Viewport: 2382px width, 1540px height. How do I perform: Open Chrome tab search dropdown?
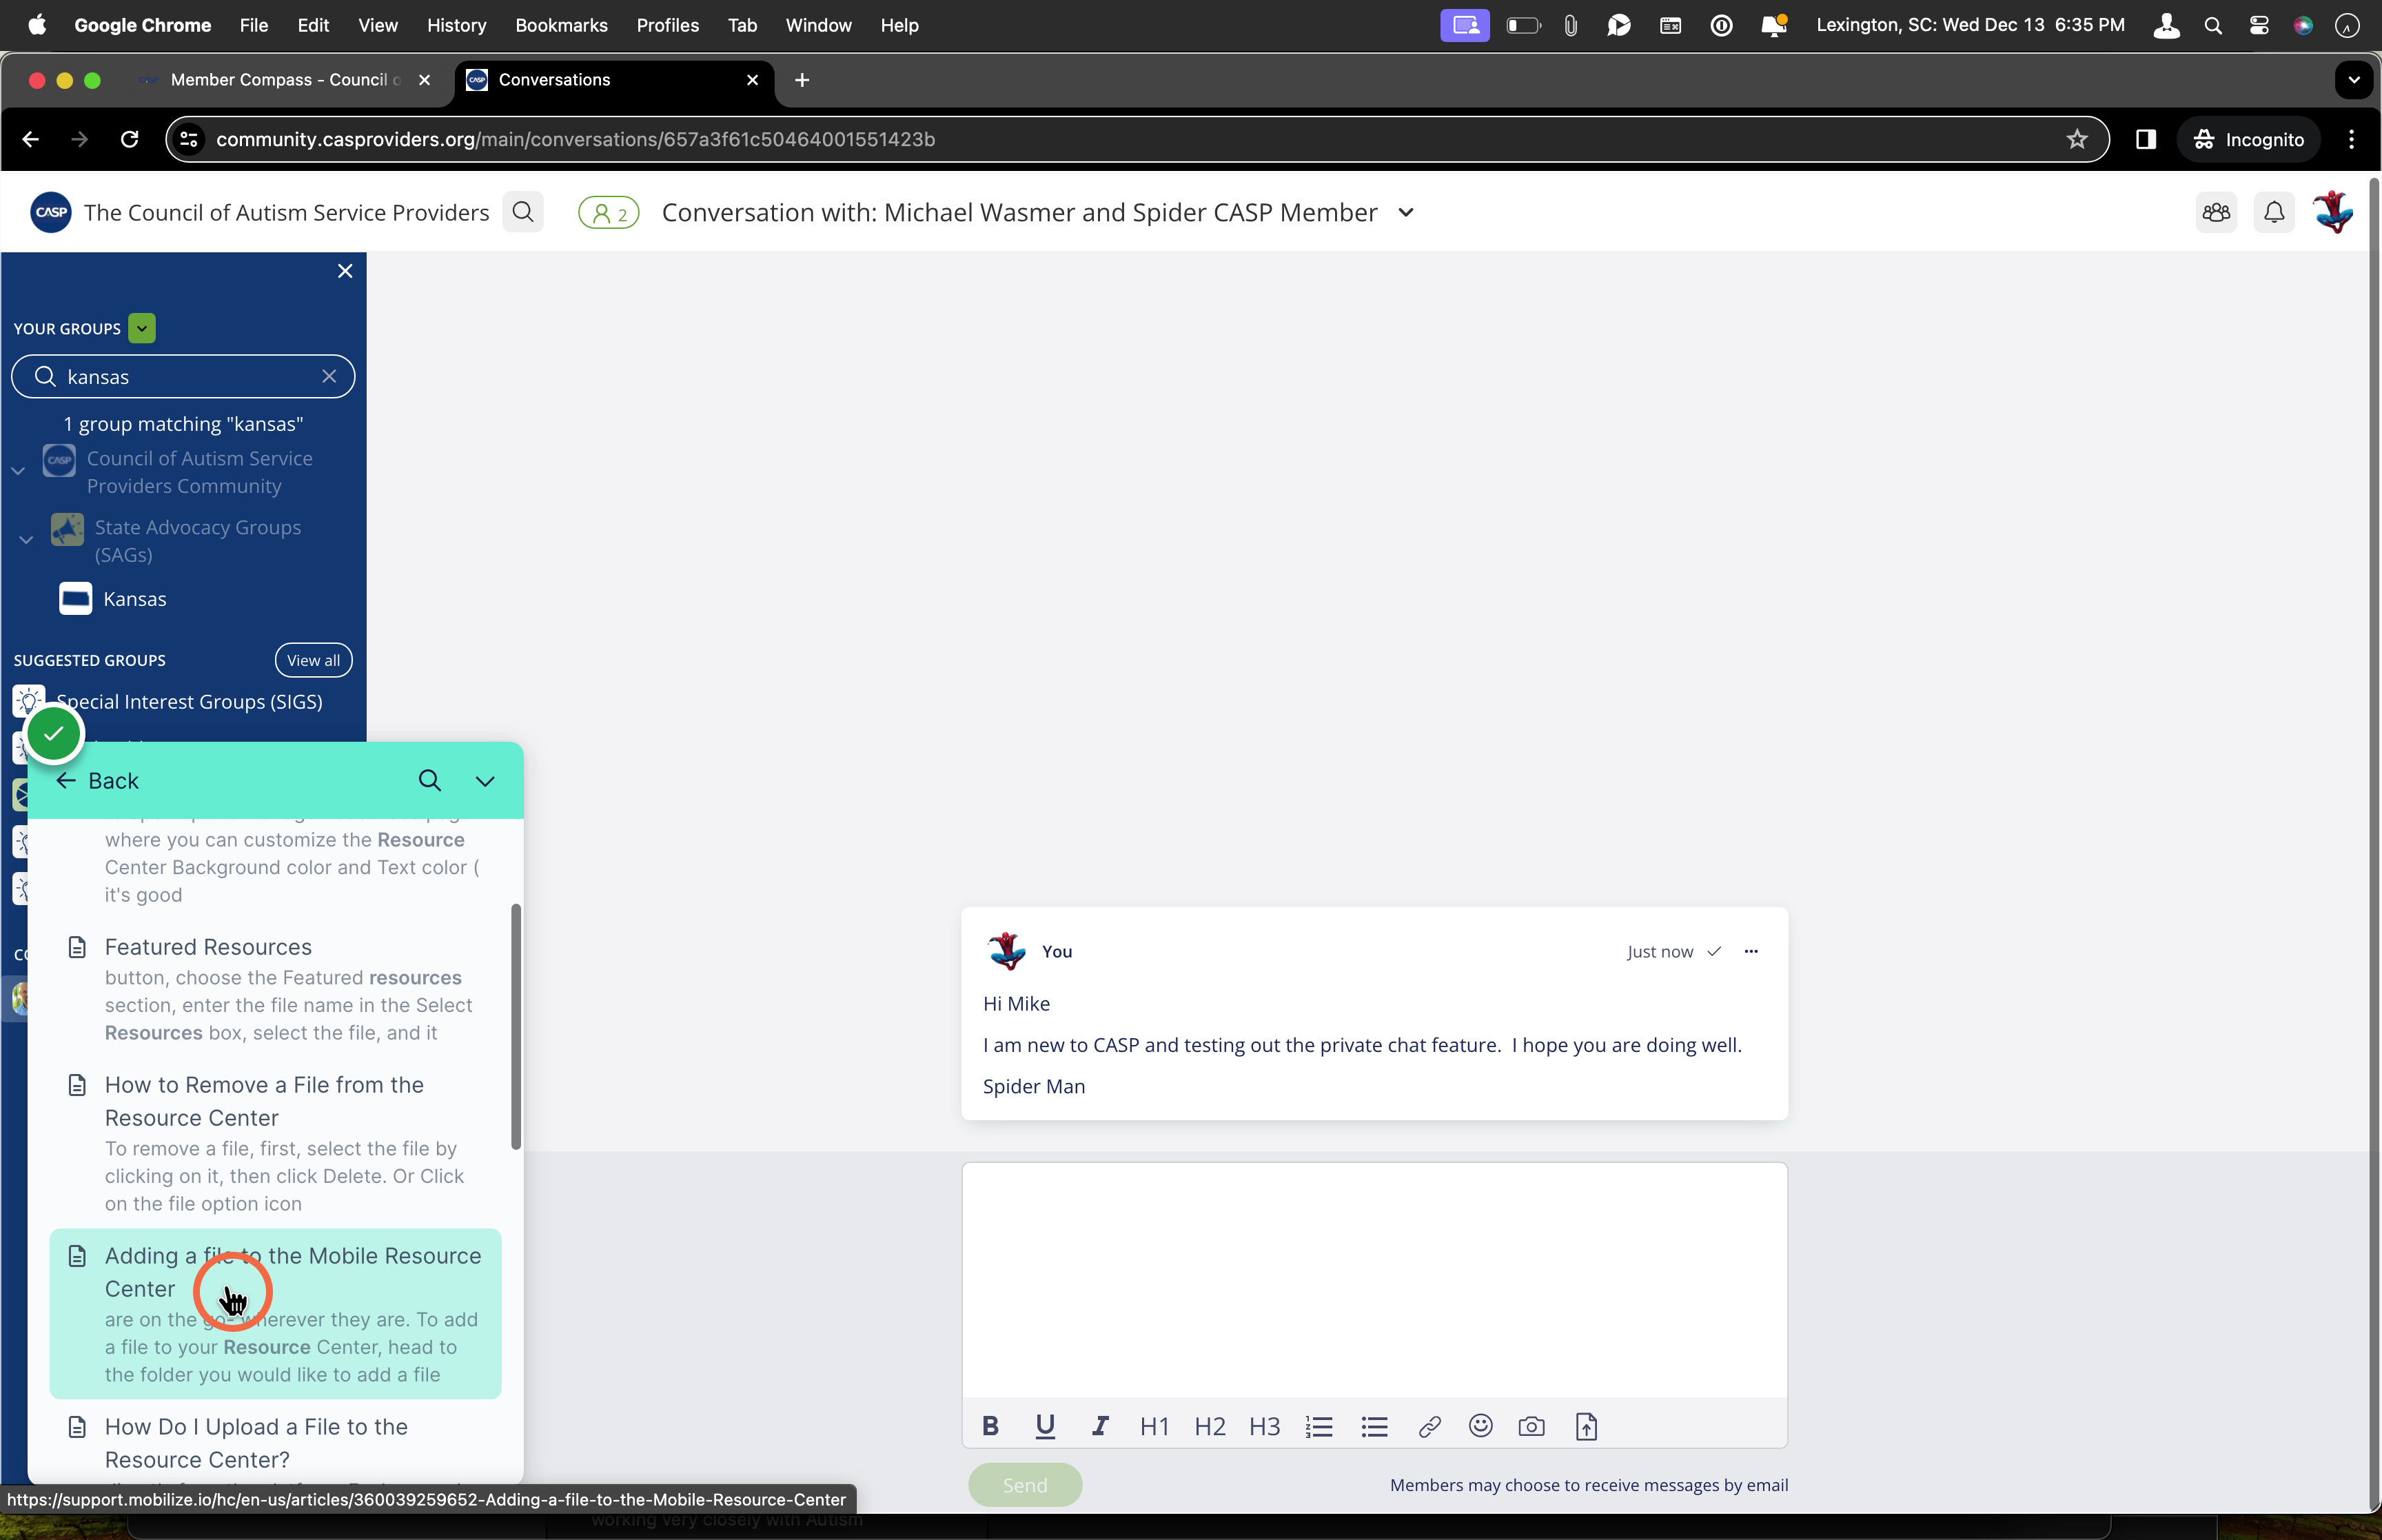[x=2354, y=80]
